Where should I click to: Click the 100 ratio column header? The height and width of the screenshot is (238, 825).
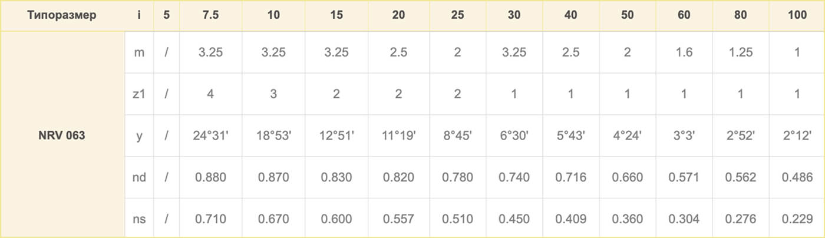click(797, 16)
